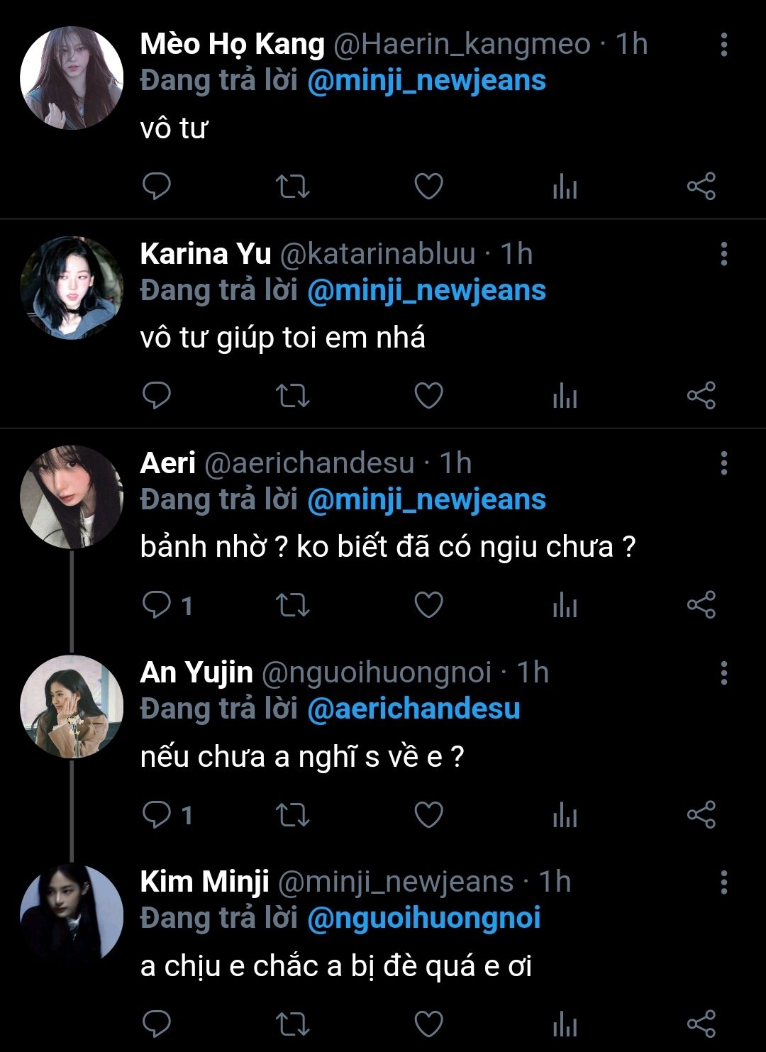Share Kim Minji's reply
Viewport: 766px width, 1052px height.
click(701, 1023)
